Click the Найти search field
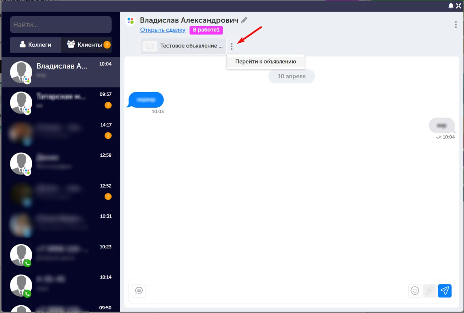This screenshot has height=313, width=464. tap(61, 25)
